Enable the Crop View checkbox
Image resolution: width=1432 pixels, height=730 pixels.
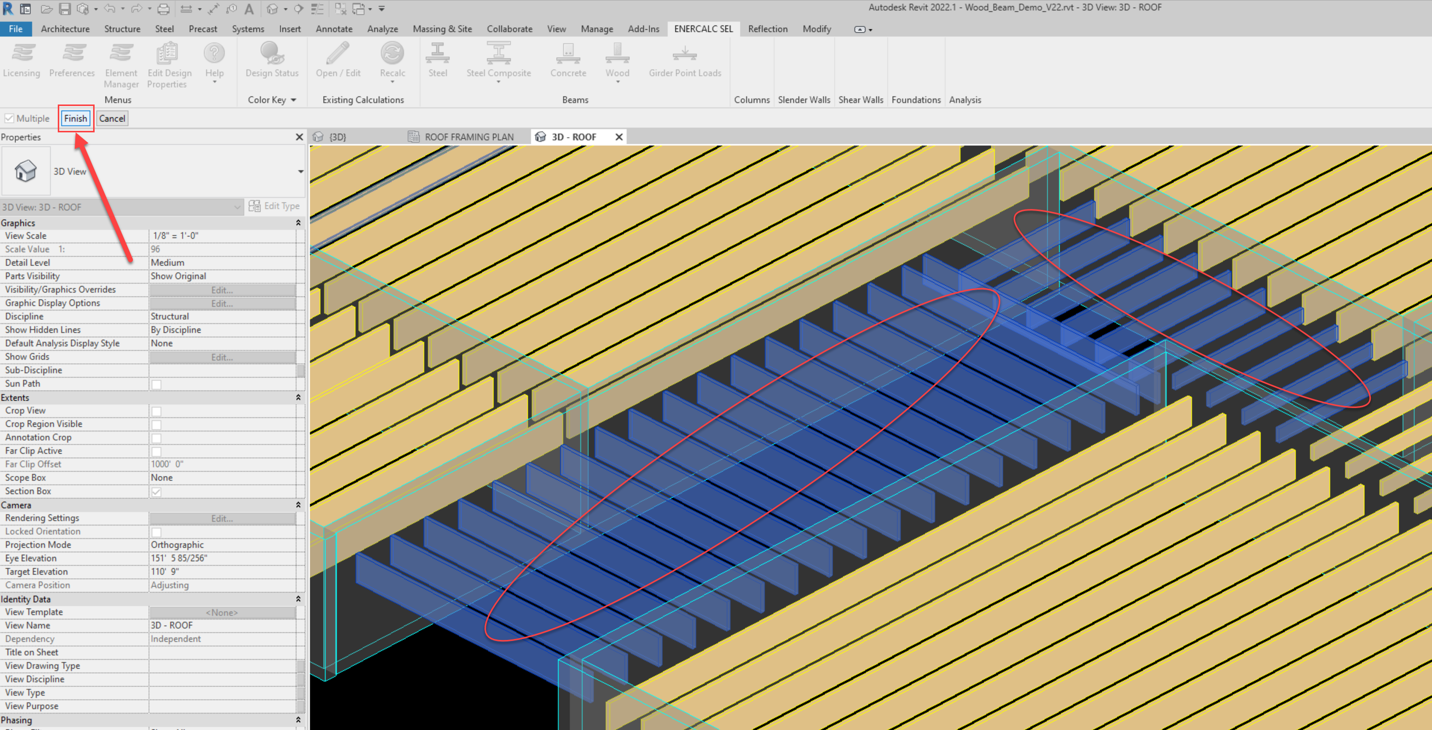[x=157, y=411]
